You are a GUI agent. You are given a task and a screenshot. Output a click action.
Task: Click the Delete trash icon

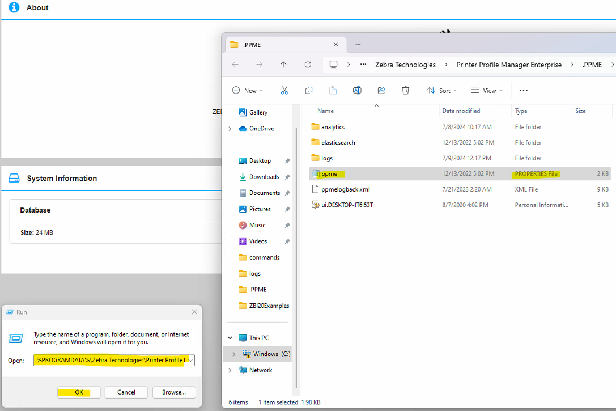406,90
